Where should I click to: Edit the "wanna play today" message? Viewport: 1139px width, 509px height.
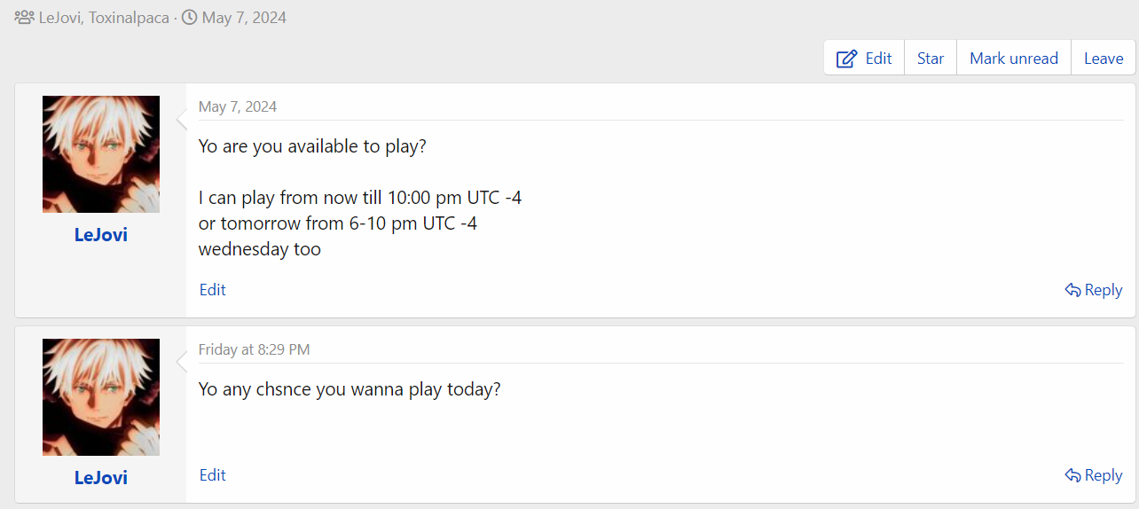pos(213,475)
